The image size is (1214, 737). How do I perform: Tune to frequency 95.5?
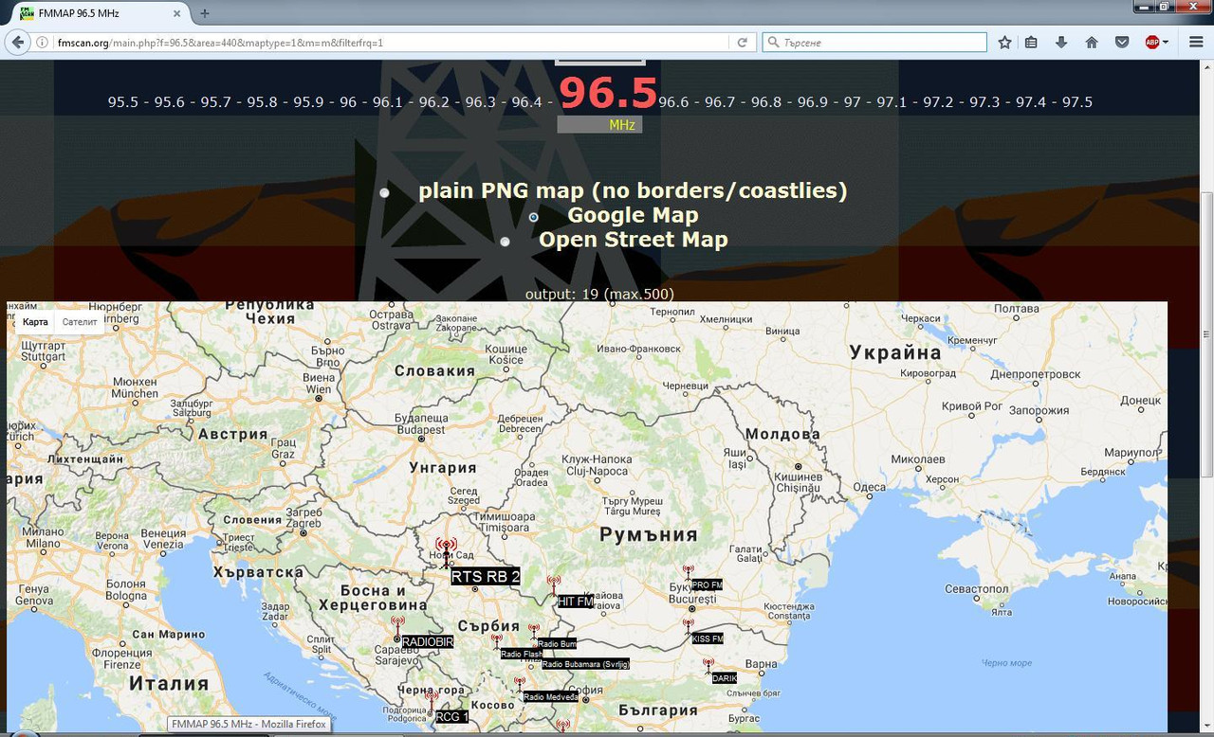coord(123,102)
